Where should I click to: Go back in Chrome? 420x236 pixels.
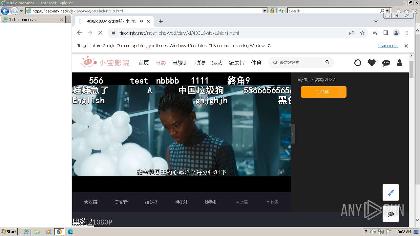tap(79, 33)
